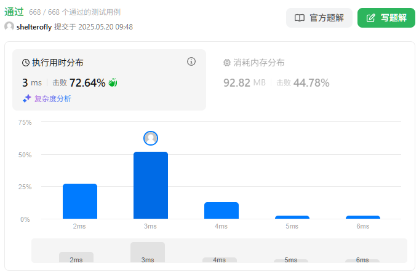Click the 25% y-axis label
The height and width of the screenshot is (274, 419).
coord(25,187)
